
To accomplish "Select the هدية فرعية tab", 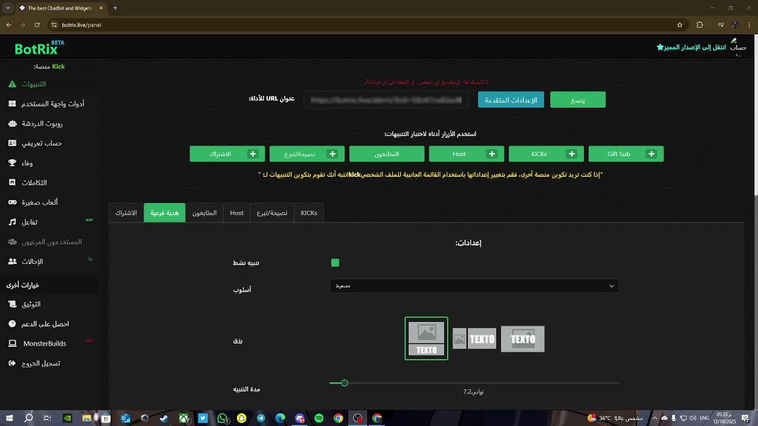I will click(165, 213).
